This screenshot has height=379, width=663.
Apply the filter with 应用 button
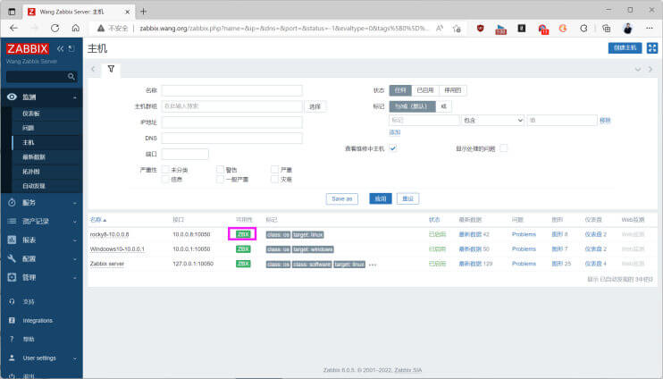[x=381, y=198]
